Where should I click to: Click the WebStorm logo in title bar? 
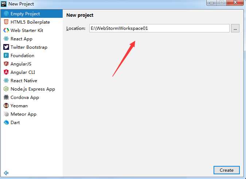point(3,4)
